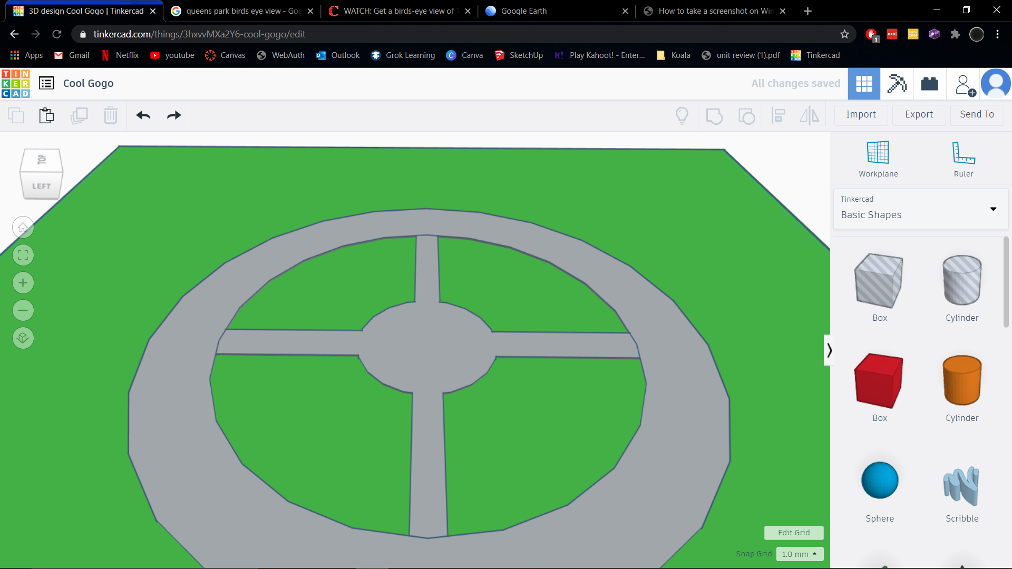
Task: Open a new browser tab
Action: (x=807, y=11)
